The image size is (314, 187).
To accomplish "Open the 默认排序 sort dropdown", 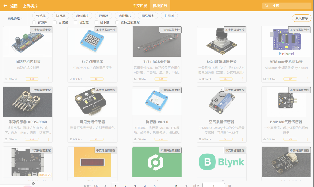I will pos(302,18).
